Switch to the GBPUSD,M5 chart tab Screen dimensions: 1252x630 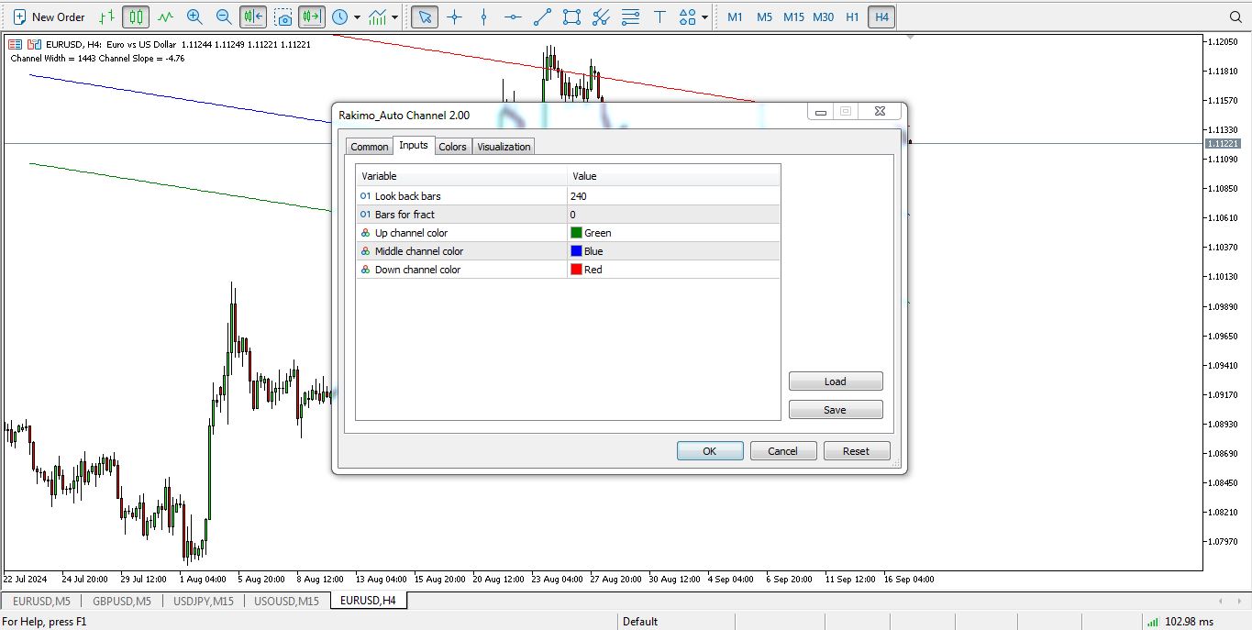(121, 601)
